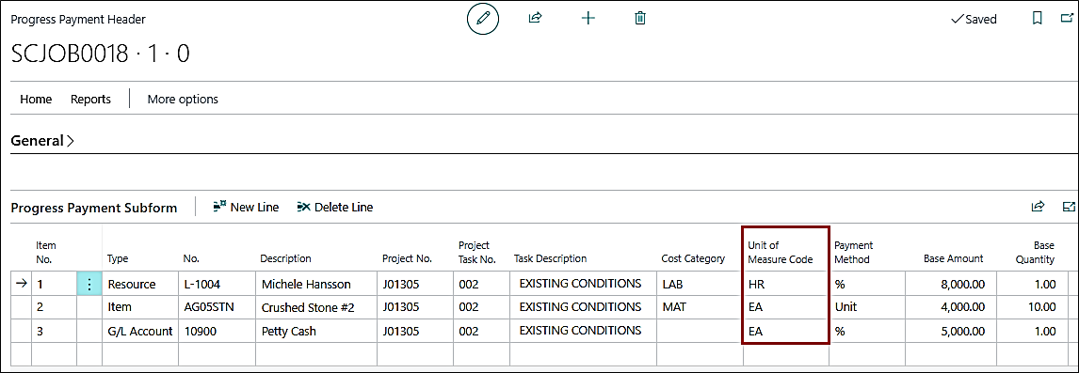Click the Delete Line button
1079x373 pixels.
(x=335, y=207)
